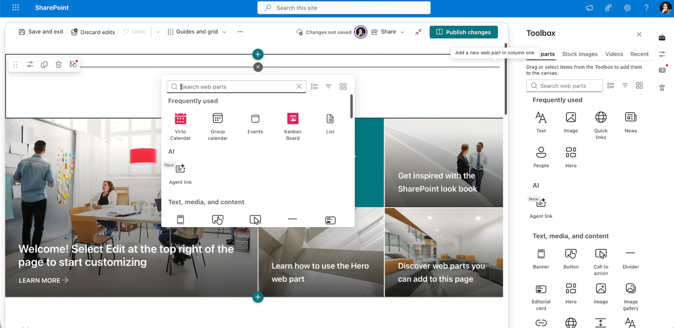Select Group calendar web part
The height and width of the screenshot is (328, 674).
[x=218, y=126]
